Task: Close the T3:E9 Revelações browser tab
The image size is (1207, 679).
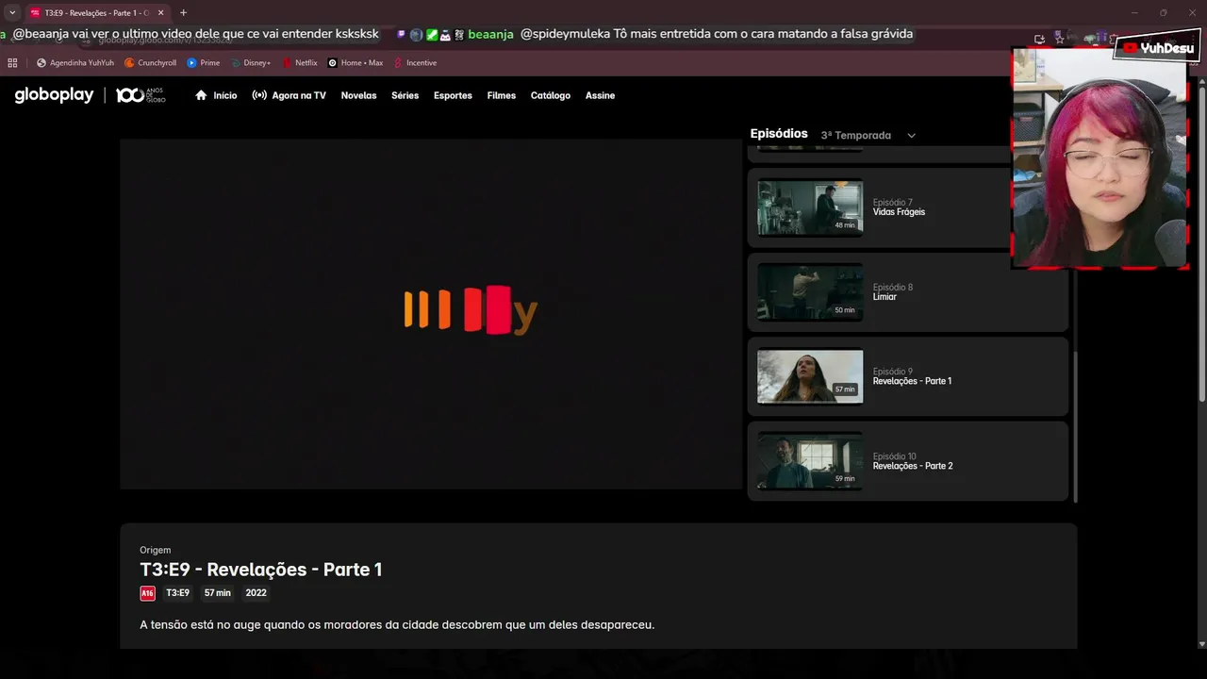Action: (x=159, y=12)
